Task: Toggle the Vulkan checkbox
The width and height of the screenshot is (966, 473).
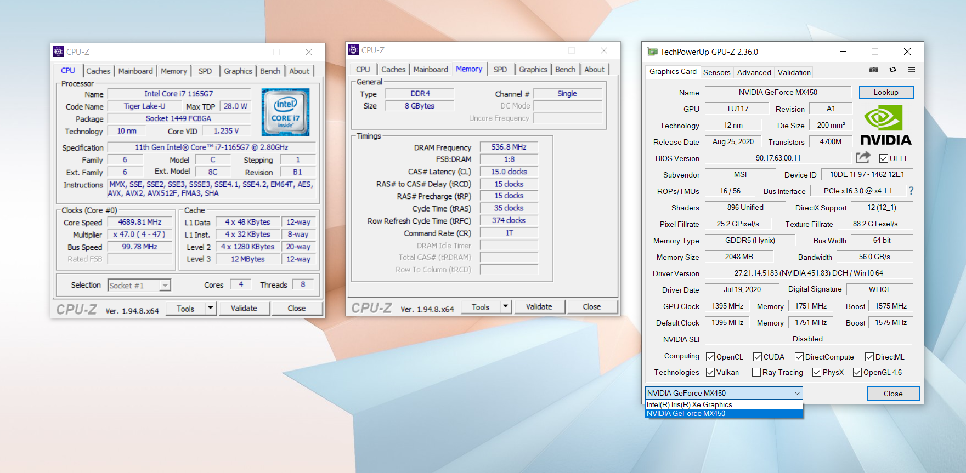Action: [710, 372]
